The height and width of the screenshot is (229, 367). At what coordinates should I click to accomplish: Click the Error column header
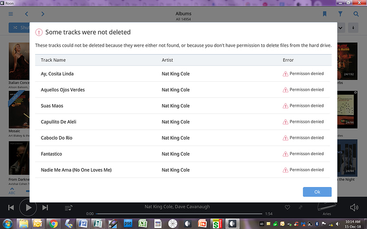[x=288, y=60]
